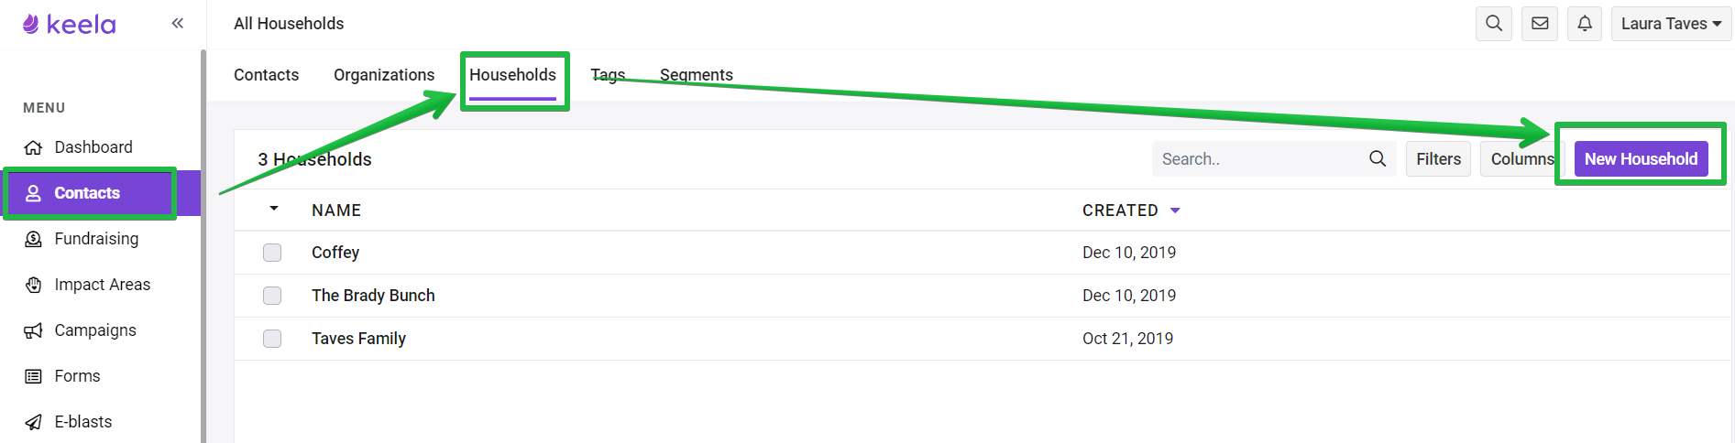Open E-blasts paper plane item

pyautogui.click(x=82, y=422)
